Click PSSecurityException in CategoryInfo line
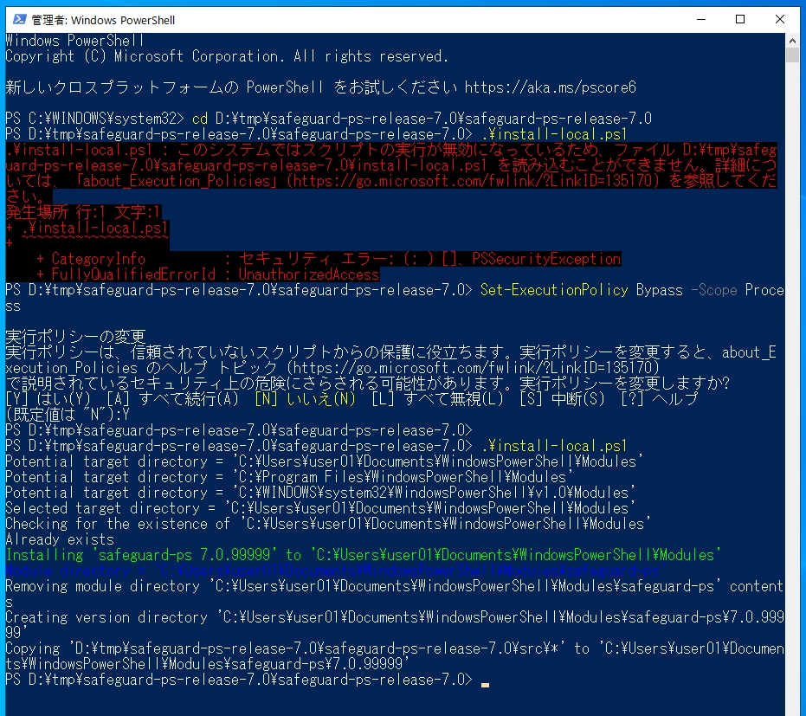The width and height of the screenshot is (806, 716). click(546, 259)
